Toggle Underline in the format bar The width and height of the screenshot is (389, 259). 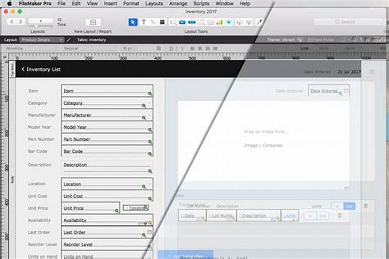183,49
